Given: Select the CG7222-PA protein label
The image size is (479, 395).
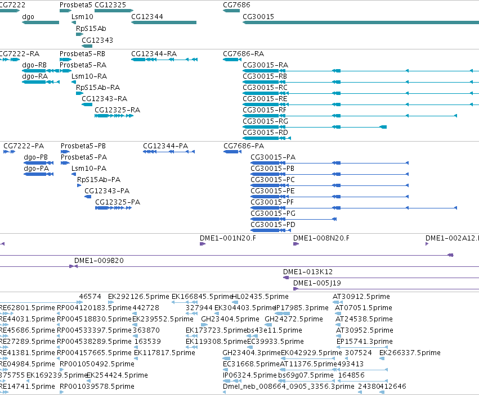Looking at the screenshot, I should click(24, 146).
